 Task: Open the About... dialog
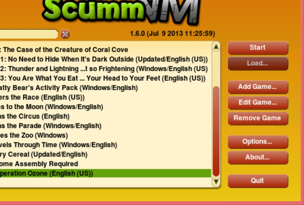point(258,157)
